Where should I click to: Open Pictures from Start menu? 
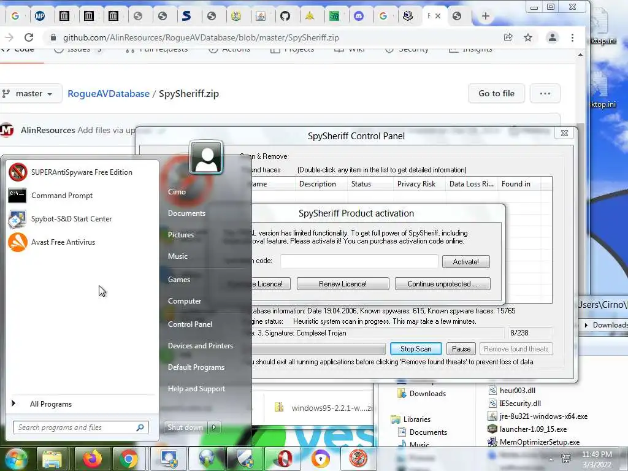point(181,235)
